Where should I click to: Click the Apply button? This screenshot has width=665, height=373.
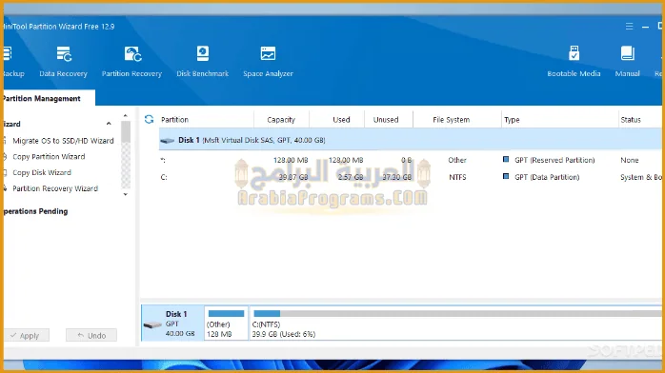[x=27, y=335]
